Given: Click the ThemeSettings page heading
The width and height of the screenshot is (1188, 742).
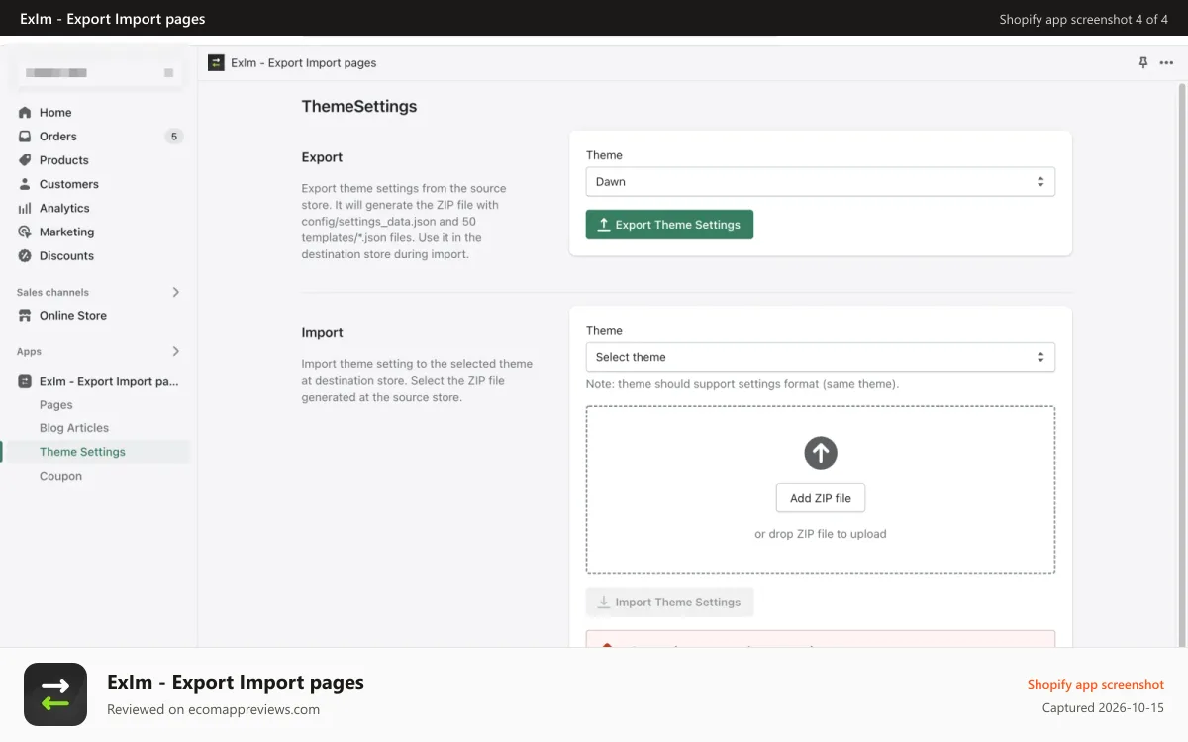Looking at the screenshot, I should [359, 106].
